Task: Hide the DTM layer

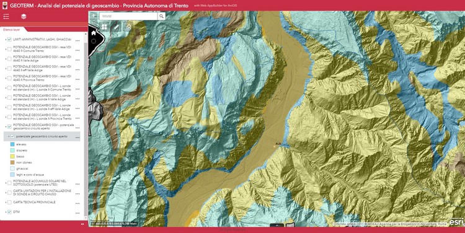Action: pos(9,212)
